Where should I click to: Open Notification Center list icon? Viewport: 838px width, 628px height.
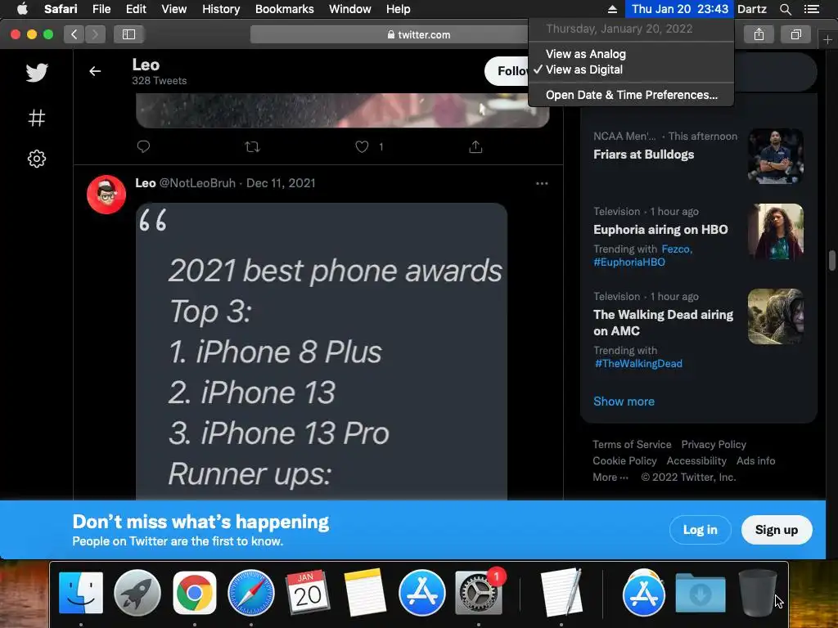811,9
